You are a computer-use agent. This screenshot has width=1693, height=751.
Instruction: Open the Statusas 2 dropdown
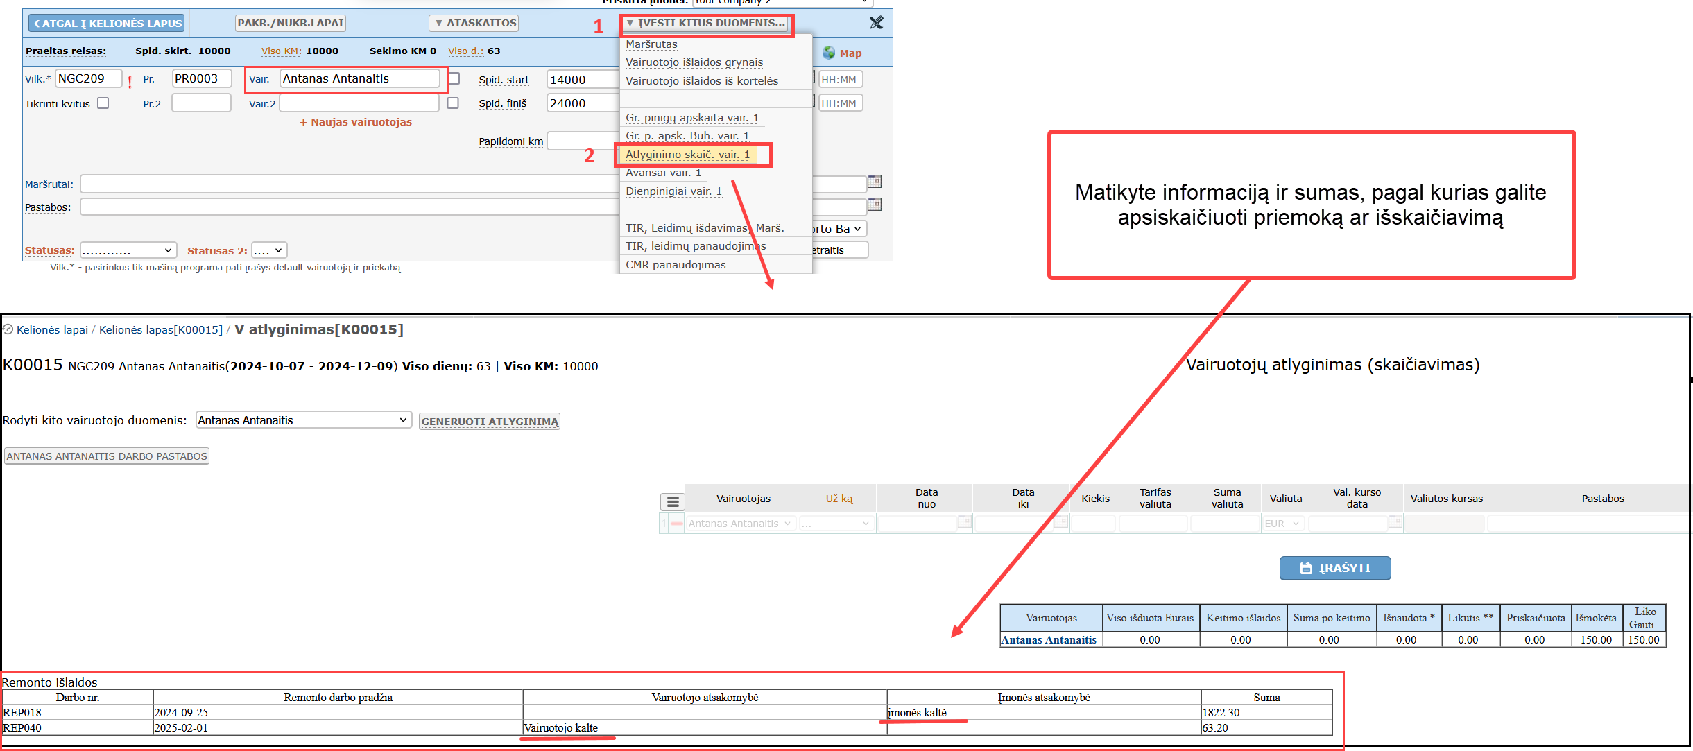[269, 250]
